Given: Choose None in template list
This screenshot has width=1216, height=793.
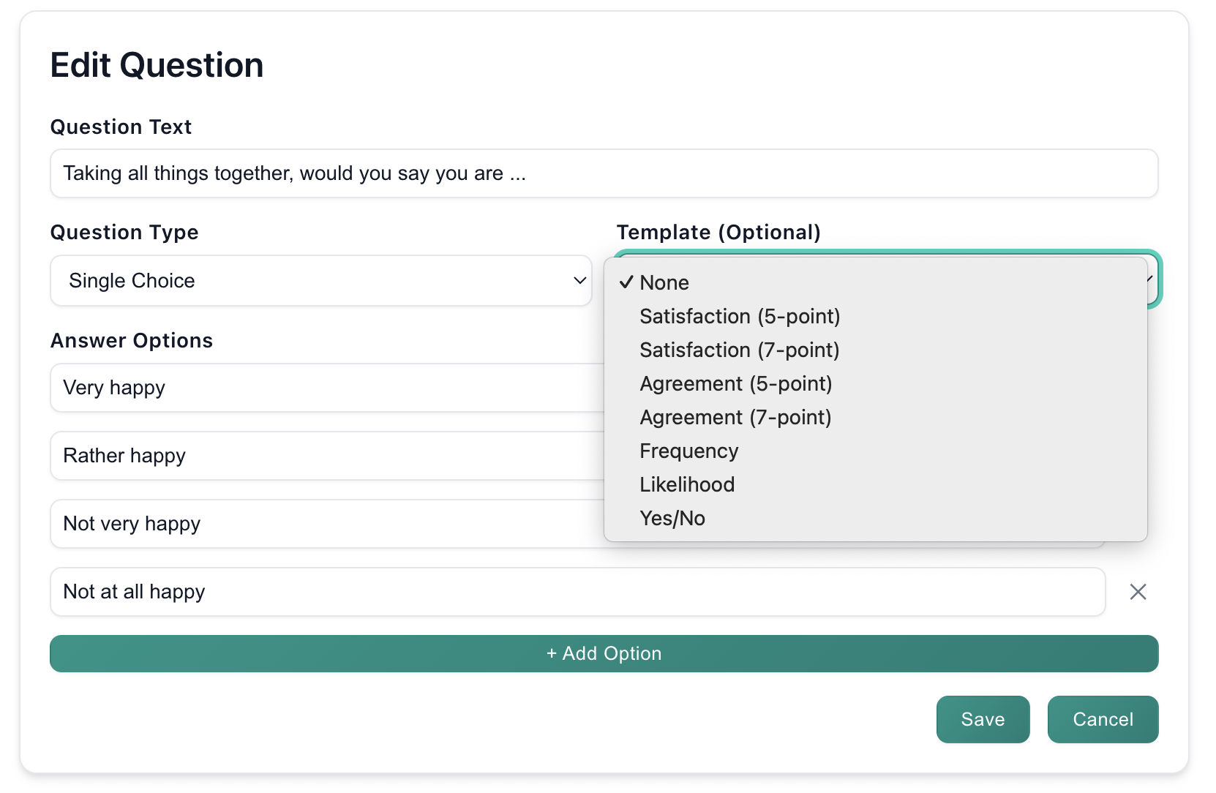Looking at the screenshot, I should pyautogui.click(x=876, y=282).
